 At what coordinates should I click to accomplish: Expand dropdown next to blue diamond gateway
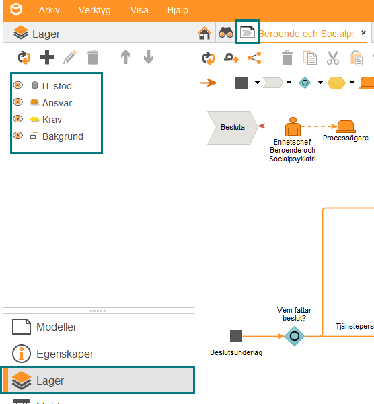coord(320,83)
